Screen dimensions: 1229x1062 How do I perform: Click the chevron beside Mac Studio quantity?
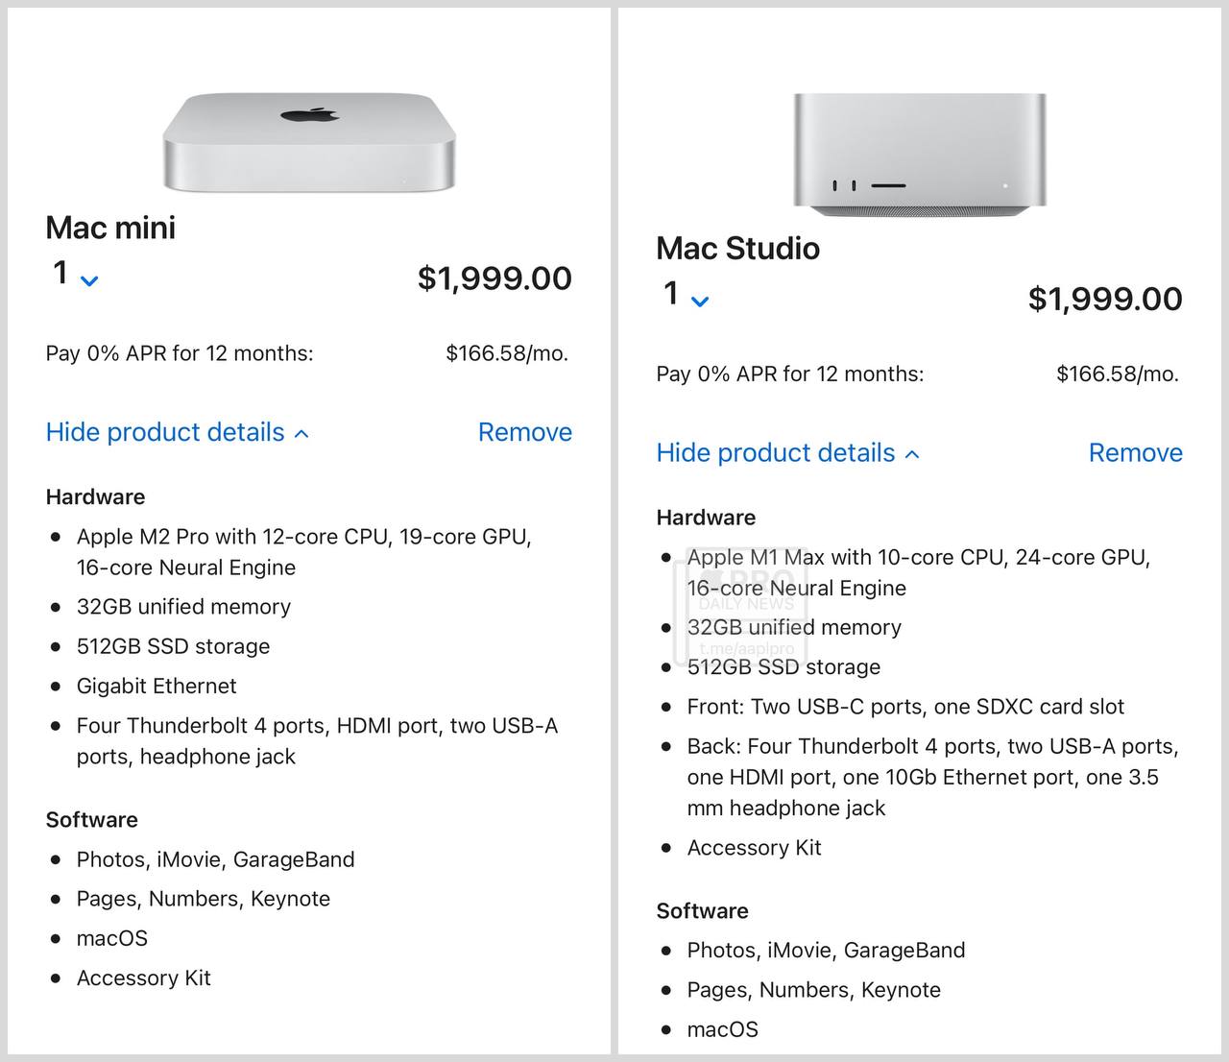pos(700,302)
